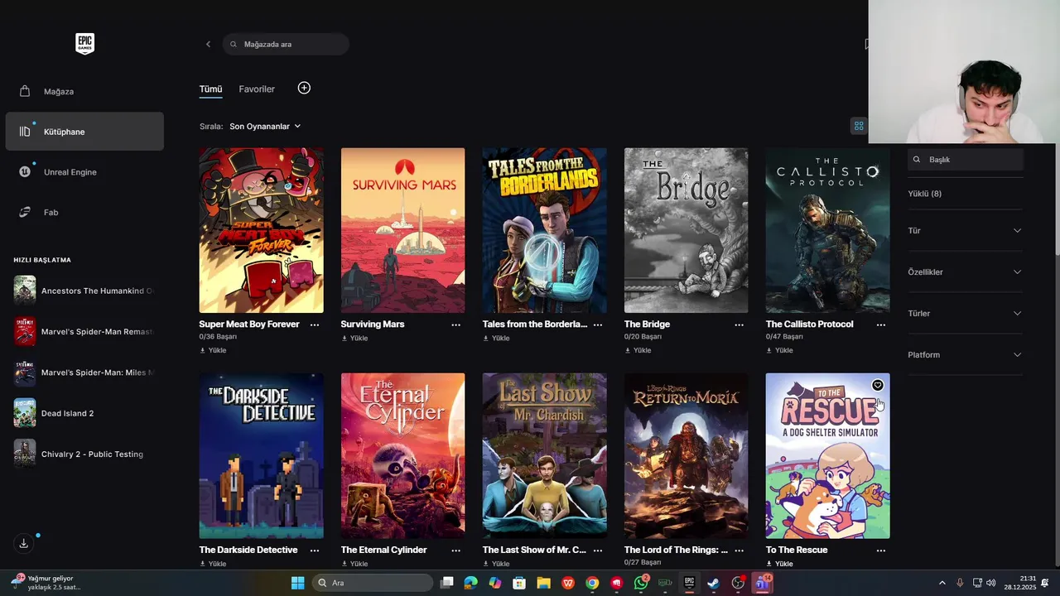Click Yükle under The Darkside Detective
The height and width of the screenshot is (596, 1060).
[213, 564]
